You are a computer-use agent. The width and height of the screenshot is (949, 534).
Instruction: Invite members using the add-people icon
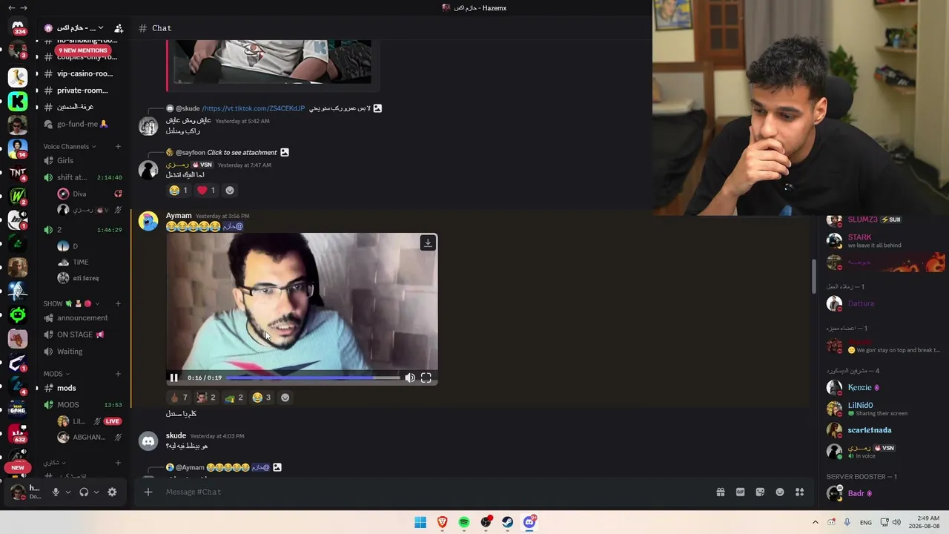tap(119, 28)
